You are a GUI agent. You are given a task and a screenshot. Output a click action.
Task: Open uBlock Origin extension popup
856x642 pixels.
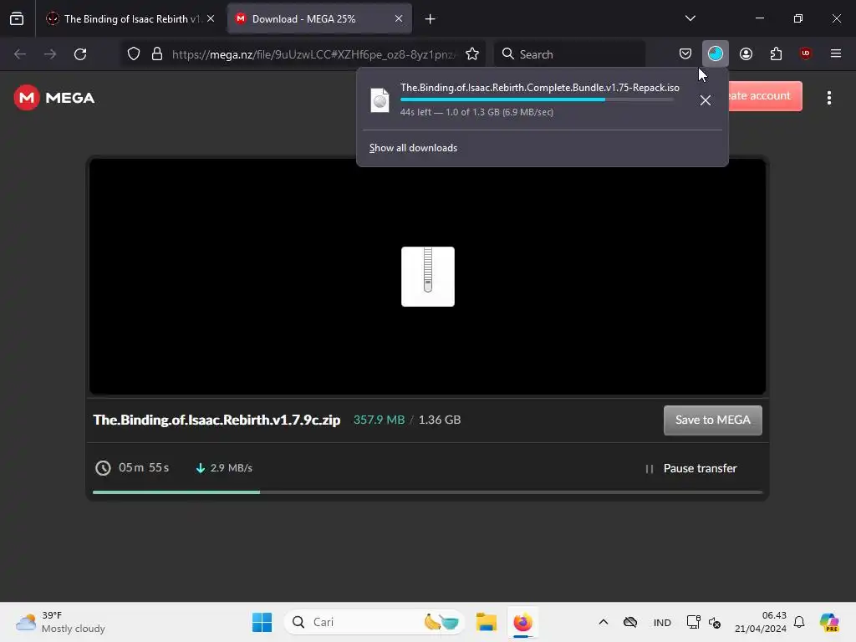point(805,53)
